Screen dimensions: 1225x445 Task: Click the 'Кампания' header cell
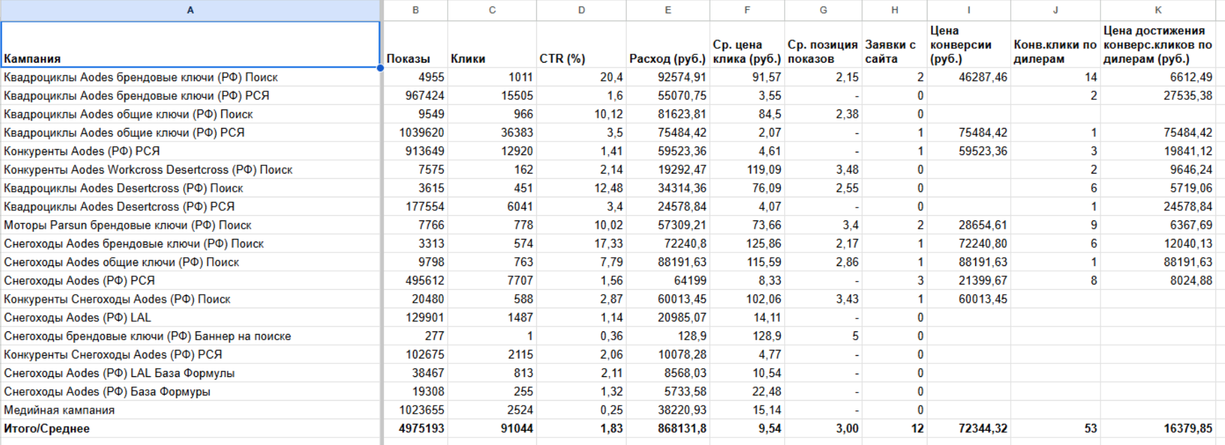191,44
